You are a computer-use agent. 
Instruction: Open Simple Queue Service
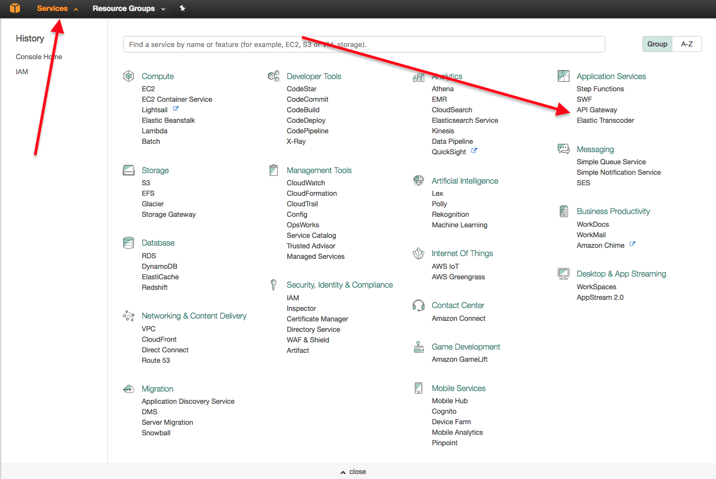[x=611, y=162]
